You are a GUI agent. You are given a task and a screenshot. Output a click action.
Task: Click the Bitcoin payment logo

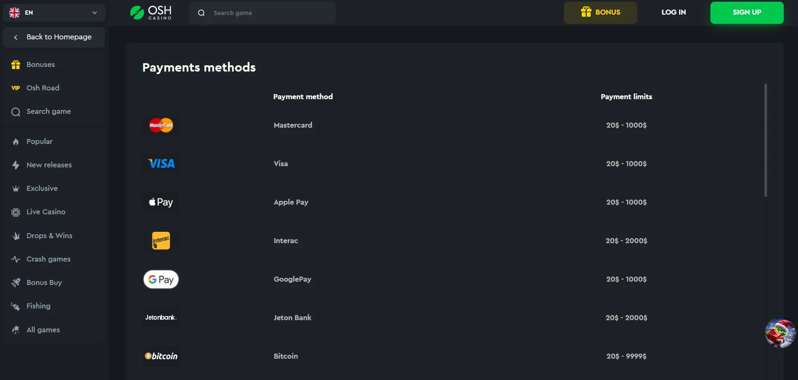(161, 356)
